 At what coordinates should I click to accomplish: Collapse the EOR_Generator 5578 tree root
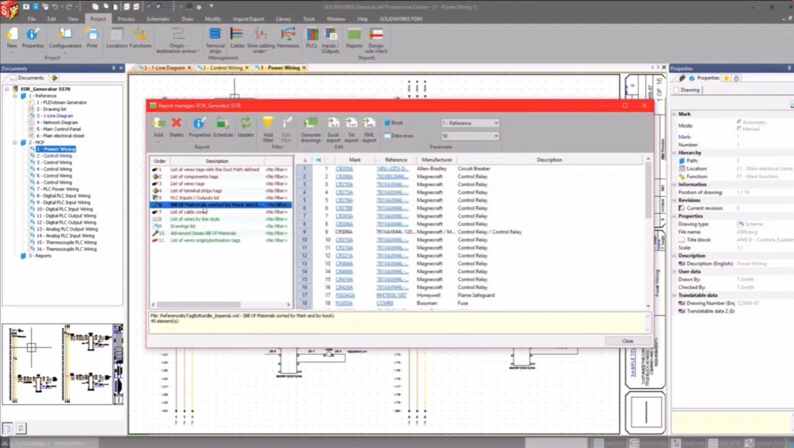coord(7,89)
